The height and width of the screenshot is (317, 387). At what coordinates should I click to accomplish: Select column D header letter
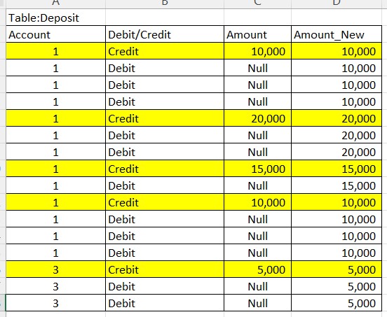click(337, 3)
